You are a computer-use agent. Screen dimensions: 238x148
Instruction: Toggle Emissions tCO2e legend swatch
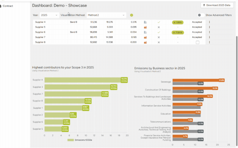click(x=71, y=140)
